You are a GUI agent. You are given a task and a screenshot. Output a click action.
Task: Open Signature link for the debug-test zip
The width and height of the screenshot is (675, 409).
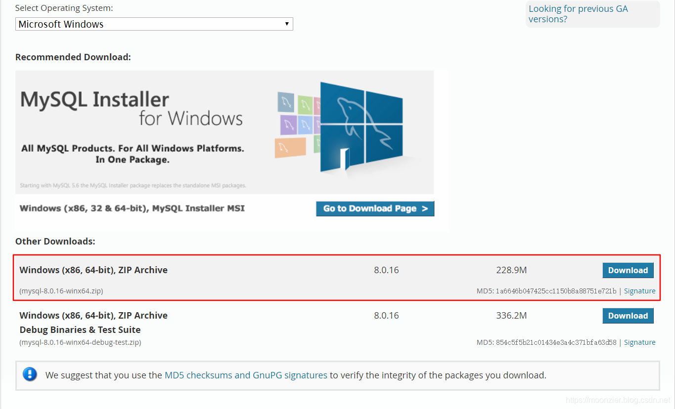639,342
